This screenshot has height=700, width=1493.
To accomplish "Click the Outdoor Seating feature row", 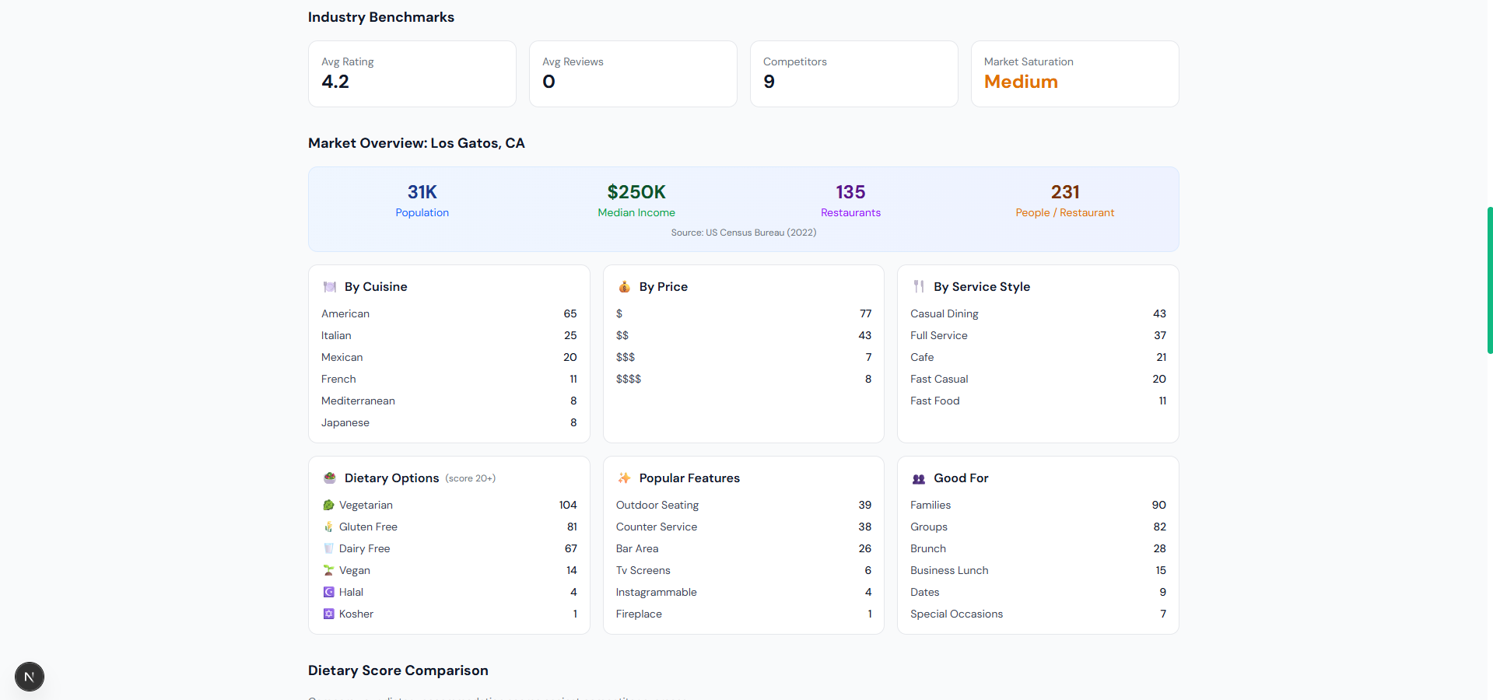I will [743, 506].
